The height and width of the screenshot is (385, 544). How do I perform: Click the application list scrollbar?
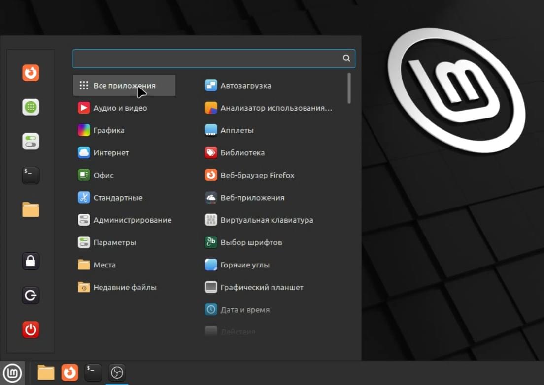[x=349, y=88]
